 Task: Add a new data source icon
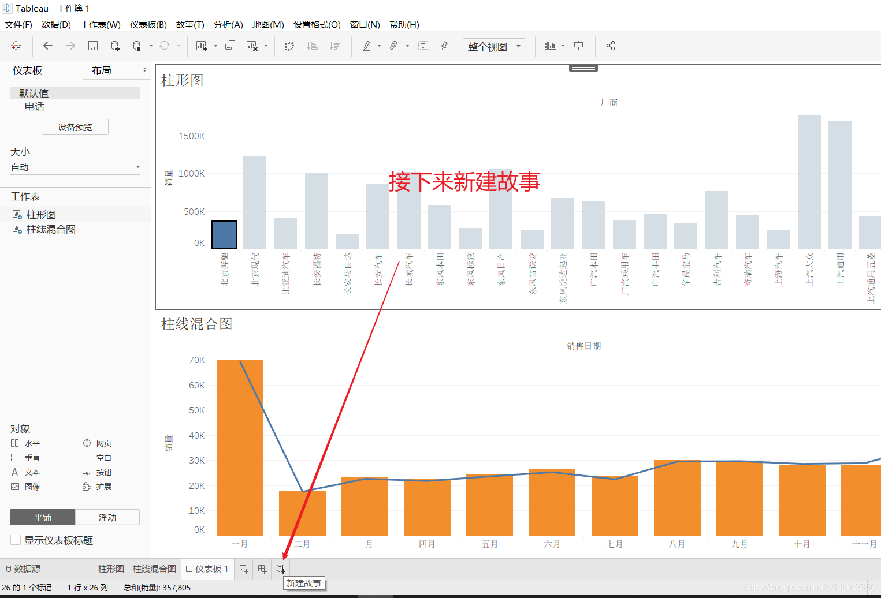(115, 46)
